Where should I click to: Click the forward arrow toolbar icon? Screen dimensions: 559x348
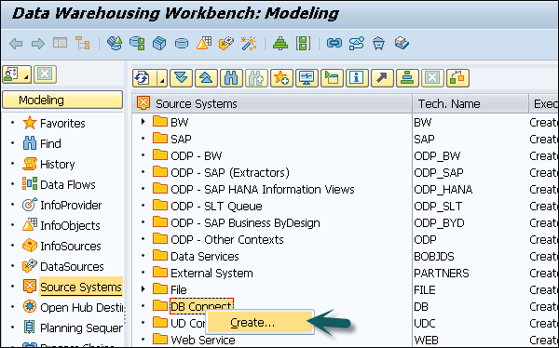tap(38, 44)
